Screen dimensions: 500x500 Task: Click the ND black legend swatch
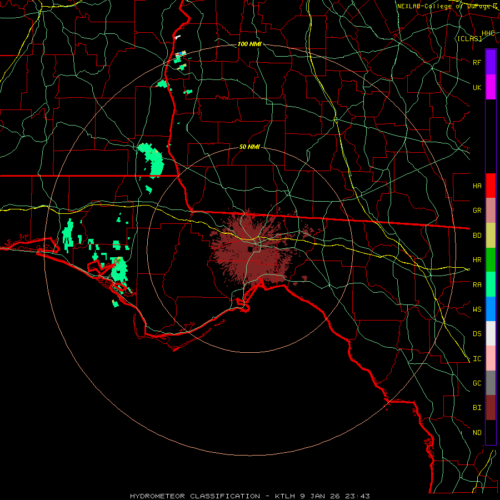pos(491,432)
